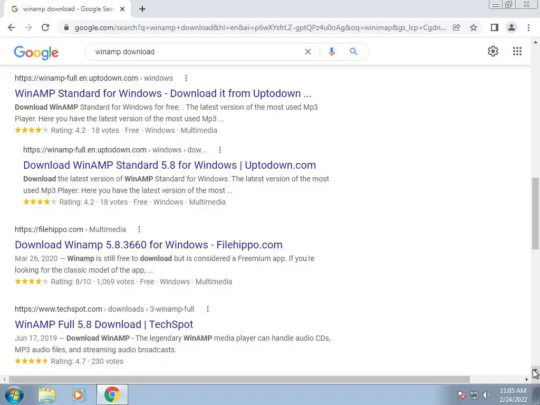This screenshot has height=405, width=540.
Task: Open Download Winamp 5.8.3660 Filehippo link
Action: coord(149,245)
